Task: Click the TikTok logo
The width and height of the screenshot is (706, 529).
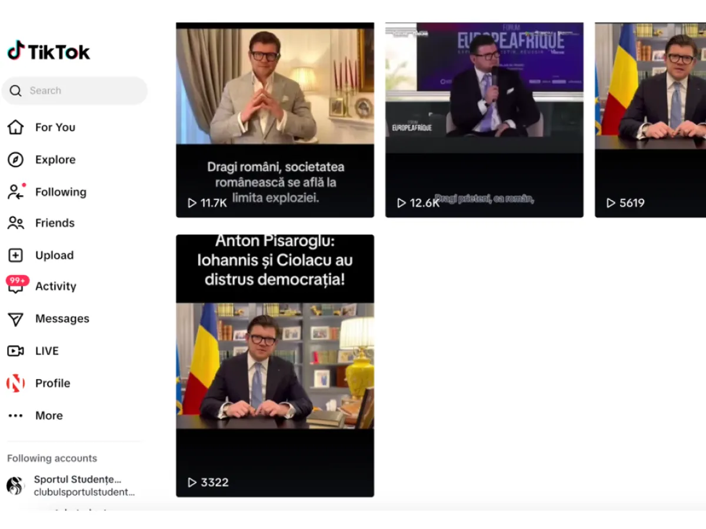Action: [x=49, y=52]
